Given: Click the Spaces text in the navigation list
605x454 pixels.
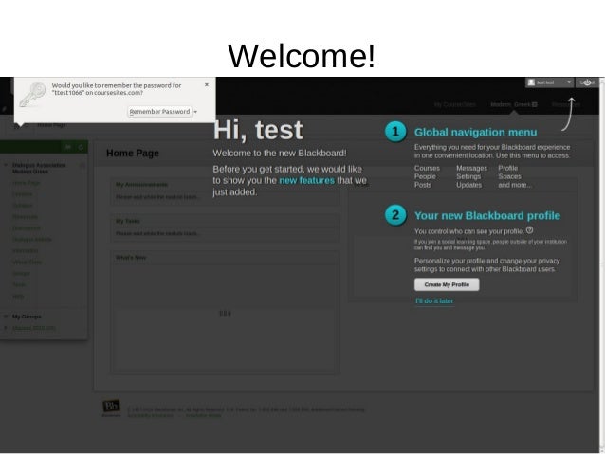Looking at the screenshot, I should (509, 176).
